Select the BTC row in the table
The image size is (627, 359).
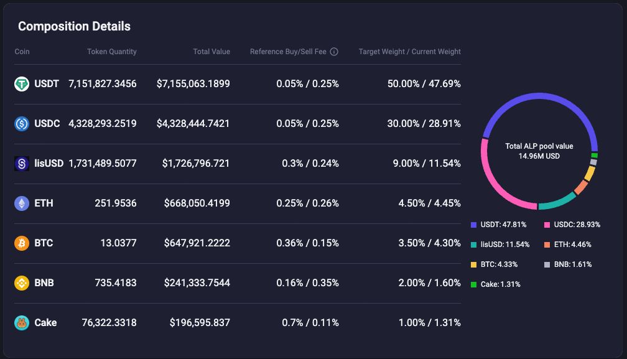236,243
